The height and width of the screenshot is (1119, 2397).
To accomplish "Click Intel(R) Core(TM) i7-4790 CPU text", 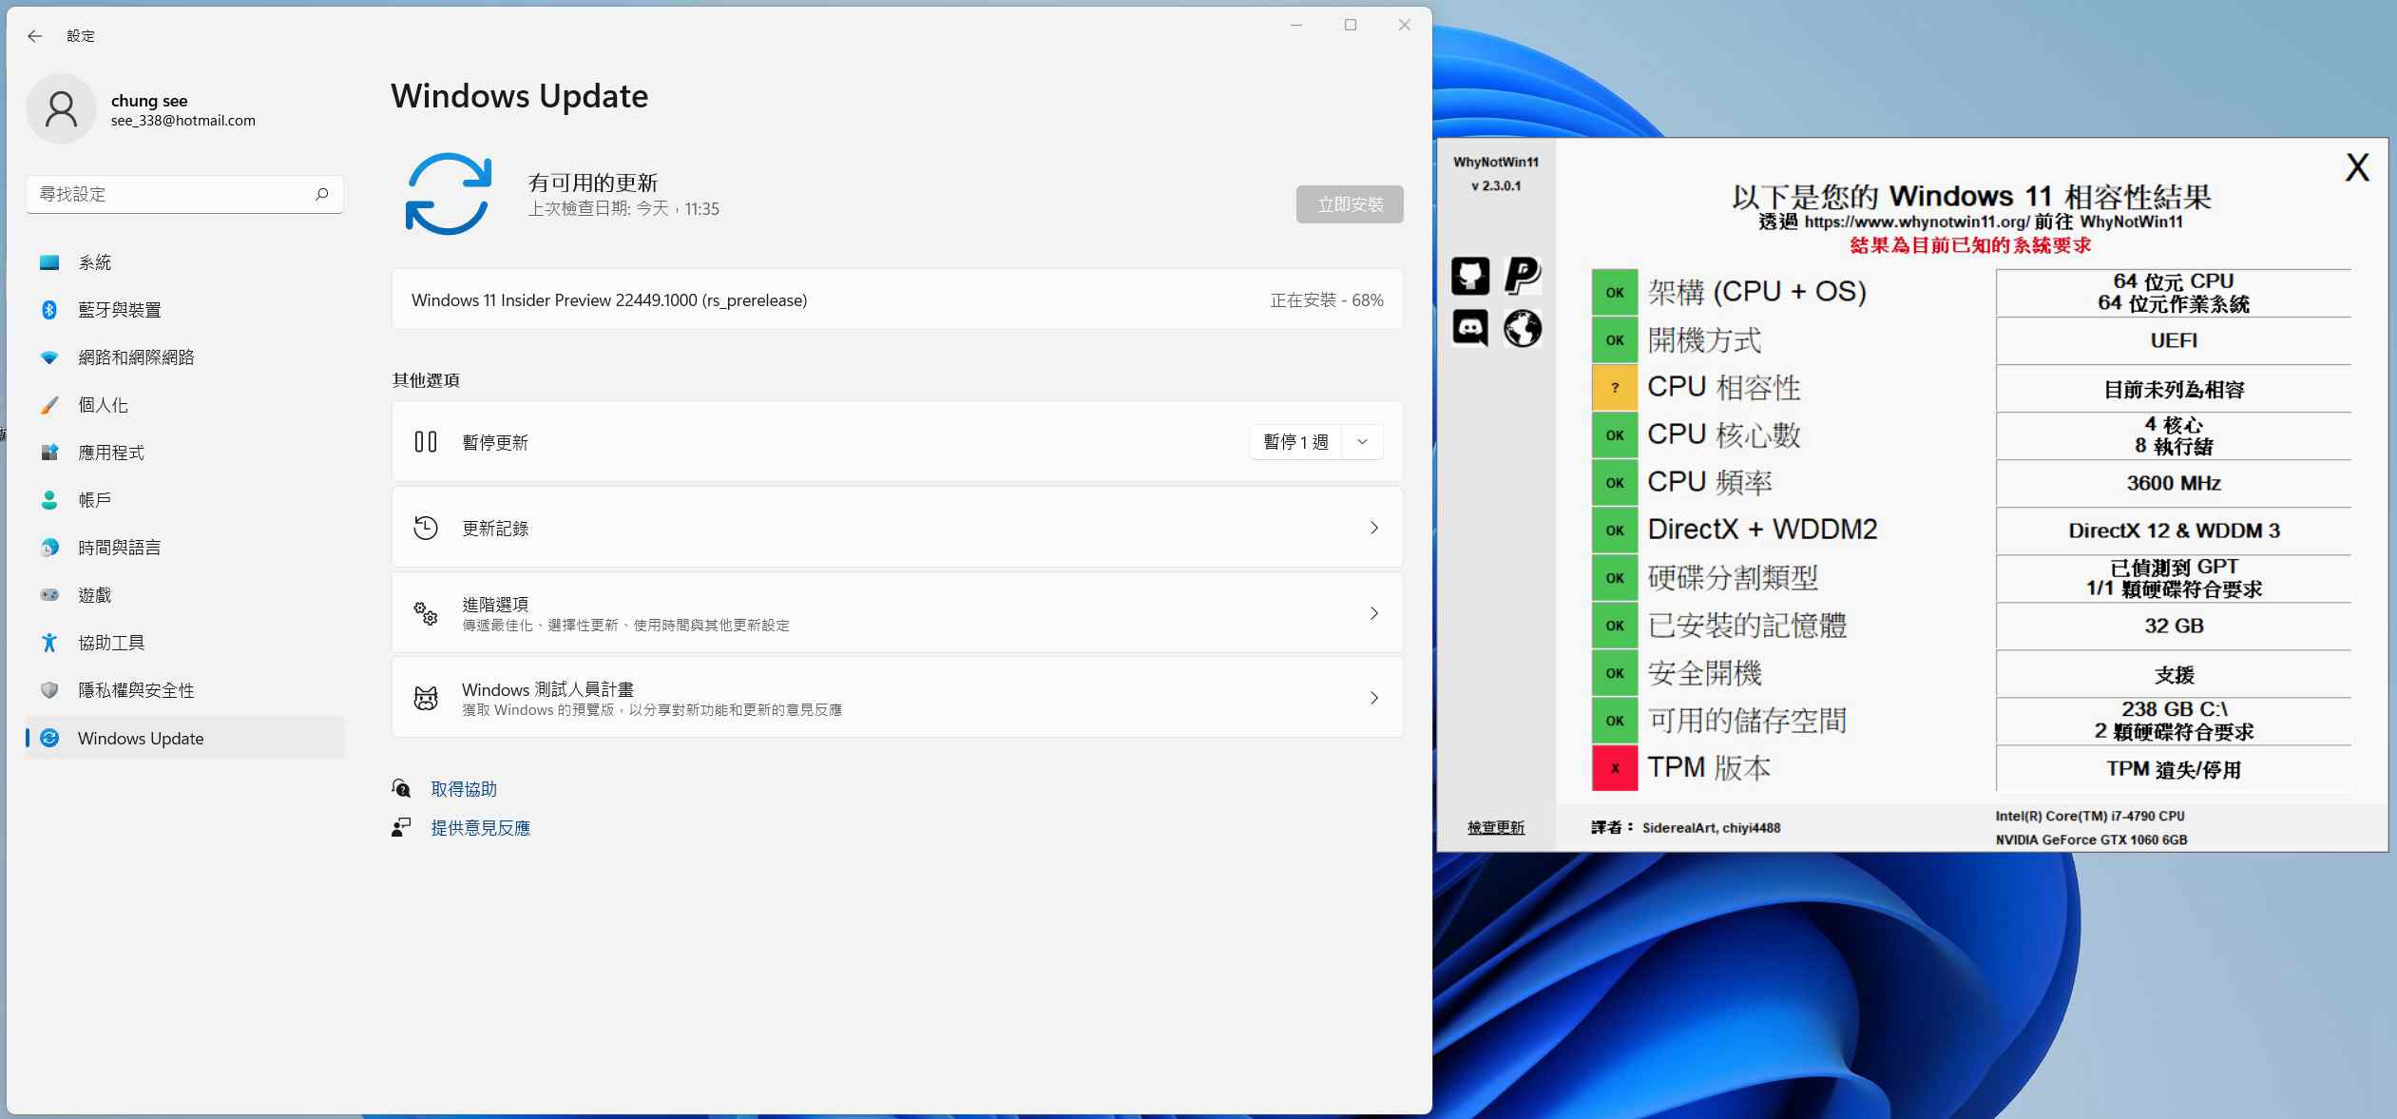I will (2090, 816).
